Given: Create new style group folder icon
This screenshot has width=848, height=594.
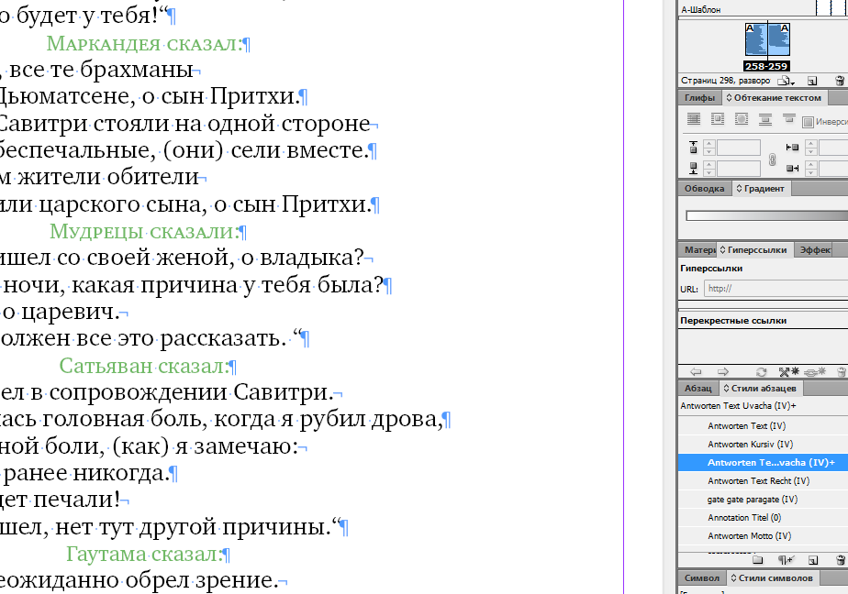Looking at the screenshot, I should click(757, 560).
